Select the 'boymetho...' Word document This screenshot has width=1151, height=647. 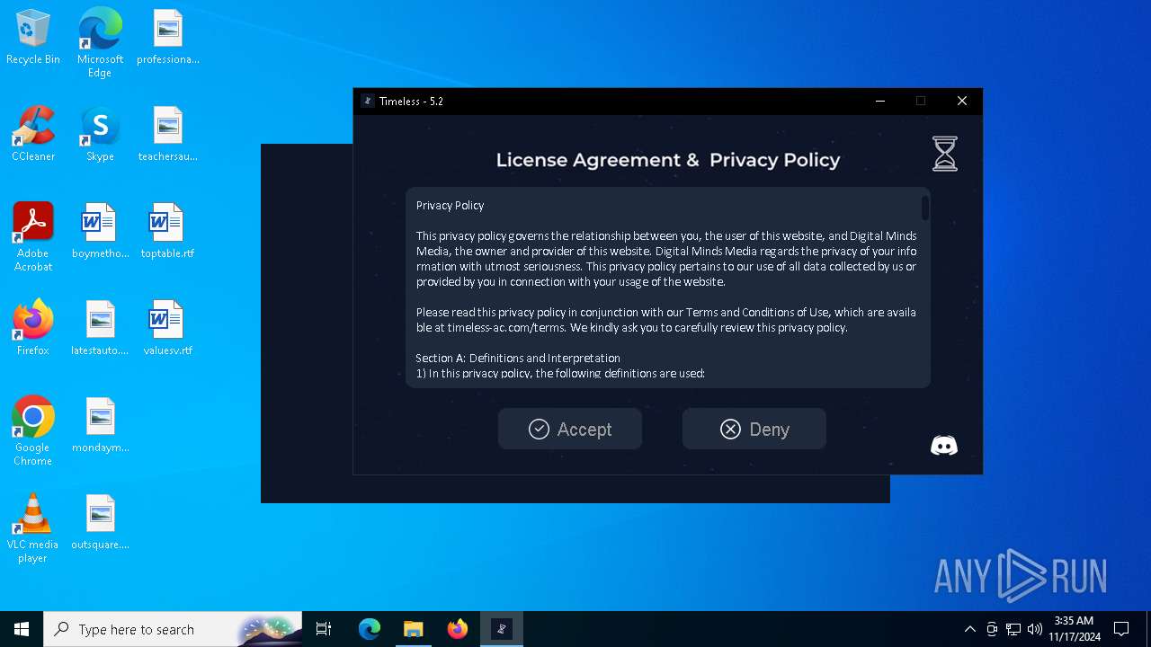pyautogui.click(x=100, y=232)
